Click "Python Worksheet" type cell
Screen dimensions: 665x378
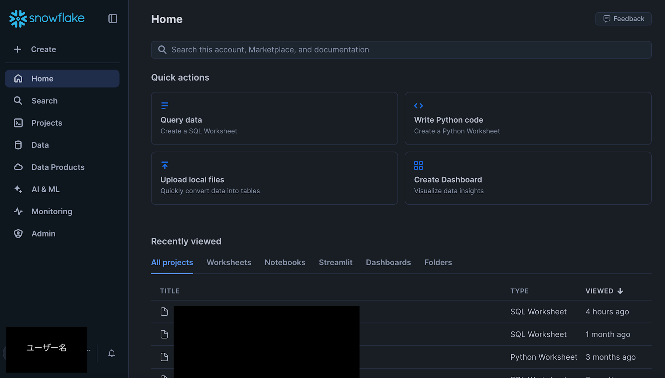[x=544, y=357]
